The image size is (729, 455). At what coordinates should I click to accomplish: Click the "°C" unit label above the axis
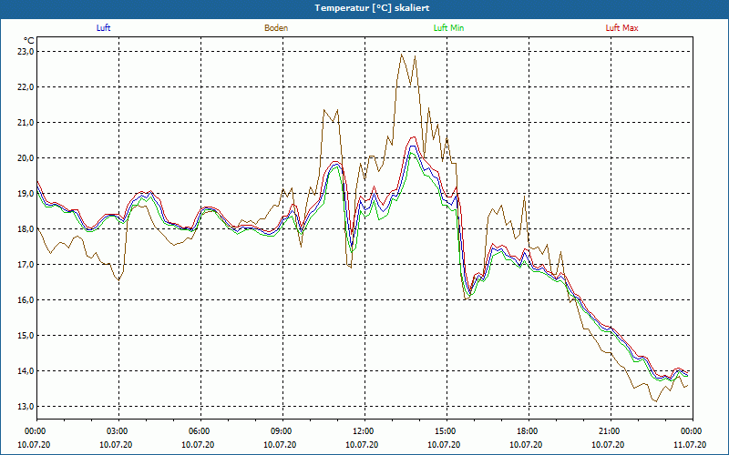coord(29,41)
